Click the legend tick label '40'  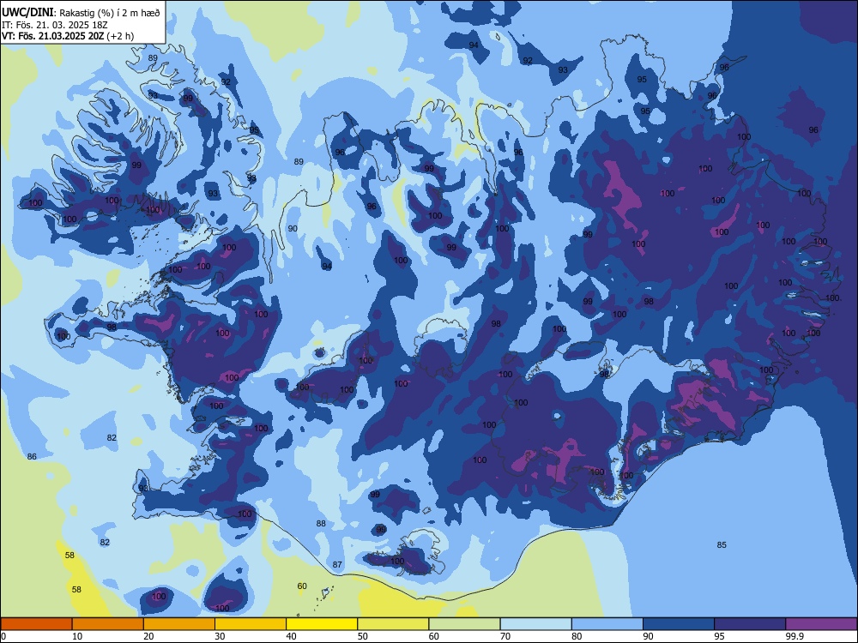coord(291,636)
